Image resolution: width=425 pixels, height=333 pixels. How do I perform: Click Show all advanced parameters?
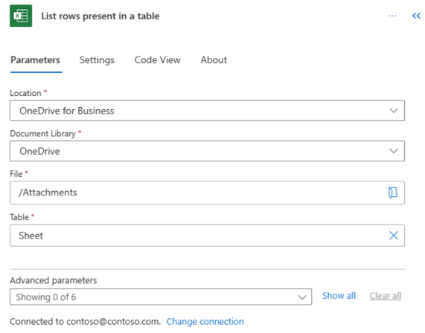tap(339, 296)
